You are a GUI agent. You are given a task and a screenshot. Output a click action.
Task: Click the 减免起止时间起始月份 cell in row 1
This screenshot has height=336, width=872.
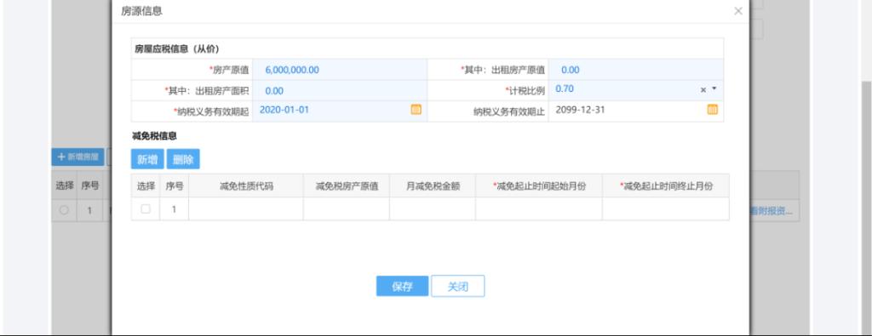539,208
